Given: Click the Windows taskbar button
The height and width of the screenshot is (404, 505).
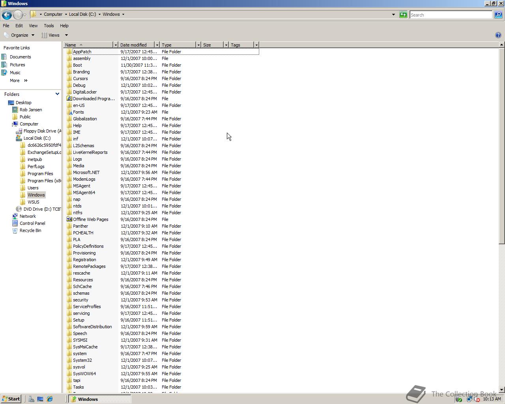Looking at the screenshot, I should click(x=100, y=399).
